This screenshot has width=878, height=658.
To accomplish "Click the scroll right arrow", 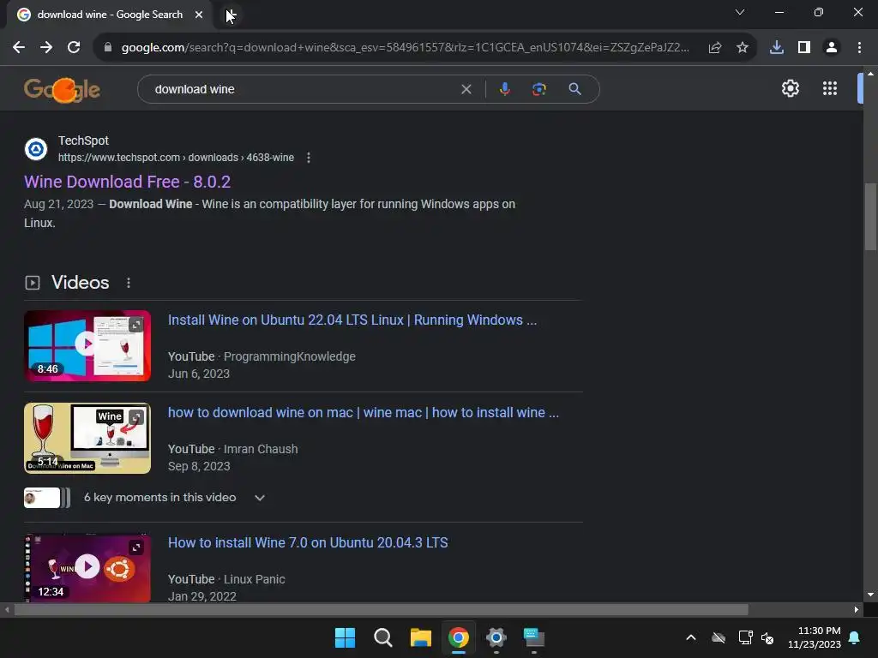I will (857, 609).
